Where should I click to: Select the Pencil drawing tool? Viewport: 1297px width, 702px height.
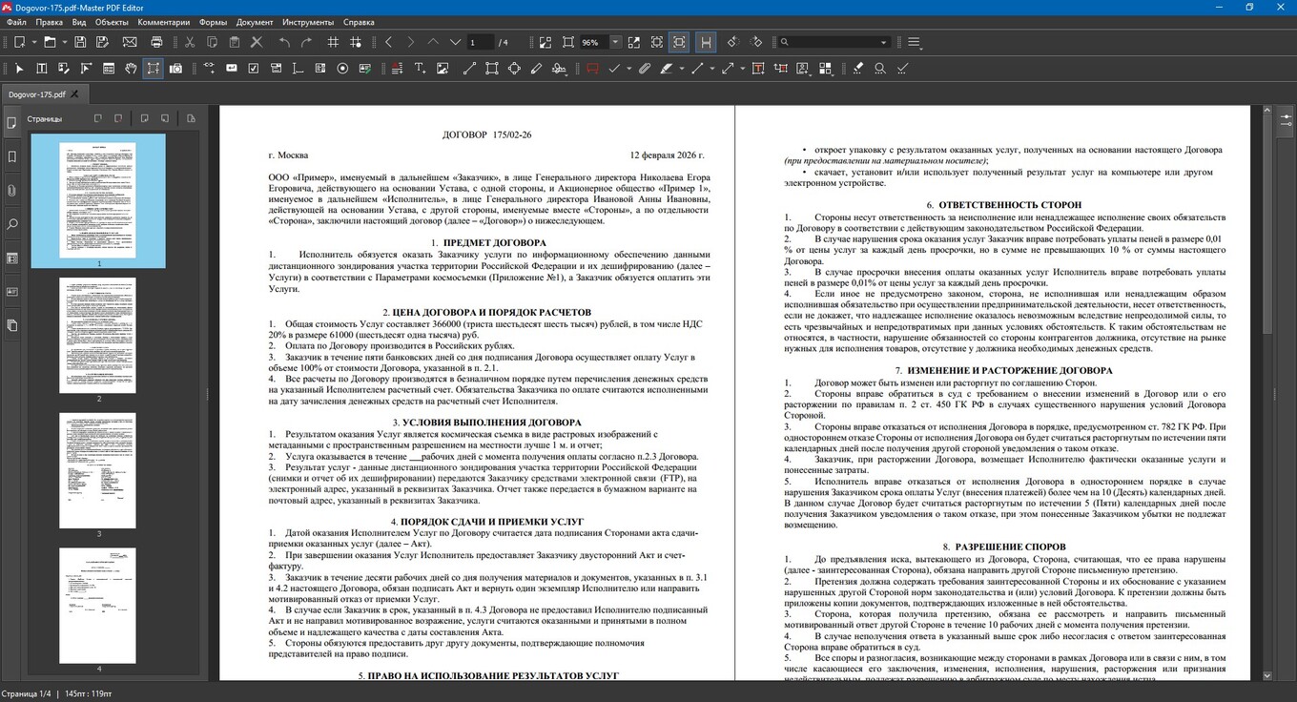[x=537, y=69]
